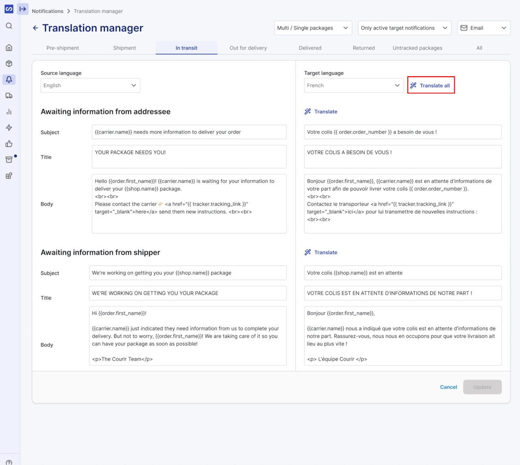Screen dimensions: 520x465
Task: Open the archive box sidebar icon
Action: (x=9, y=160)
